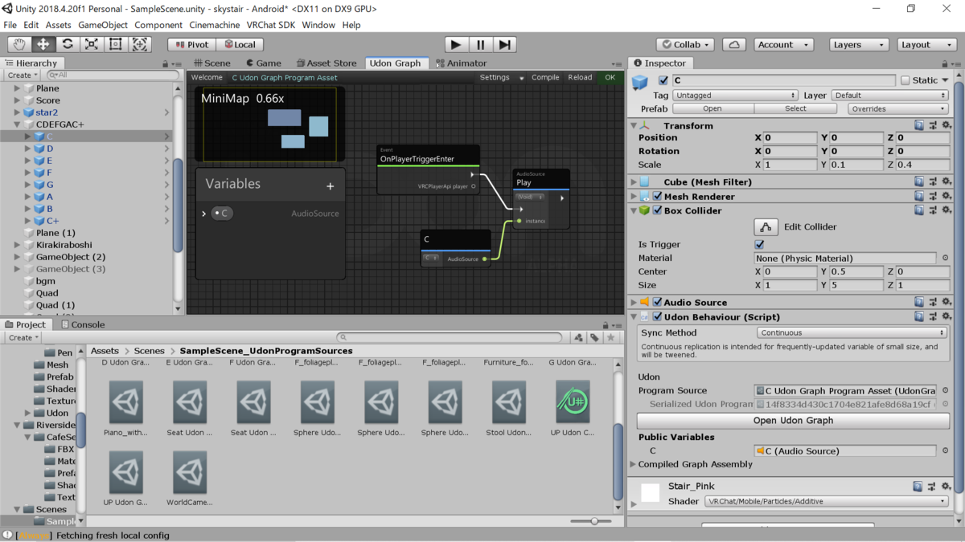
Task: Click the asset icon size slider
Action: click(591, 521)
